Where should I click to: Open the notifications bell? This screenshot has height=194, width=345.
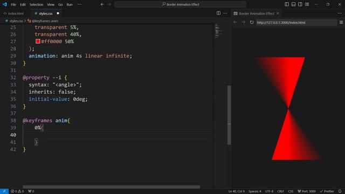click(x=340, y=191)
